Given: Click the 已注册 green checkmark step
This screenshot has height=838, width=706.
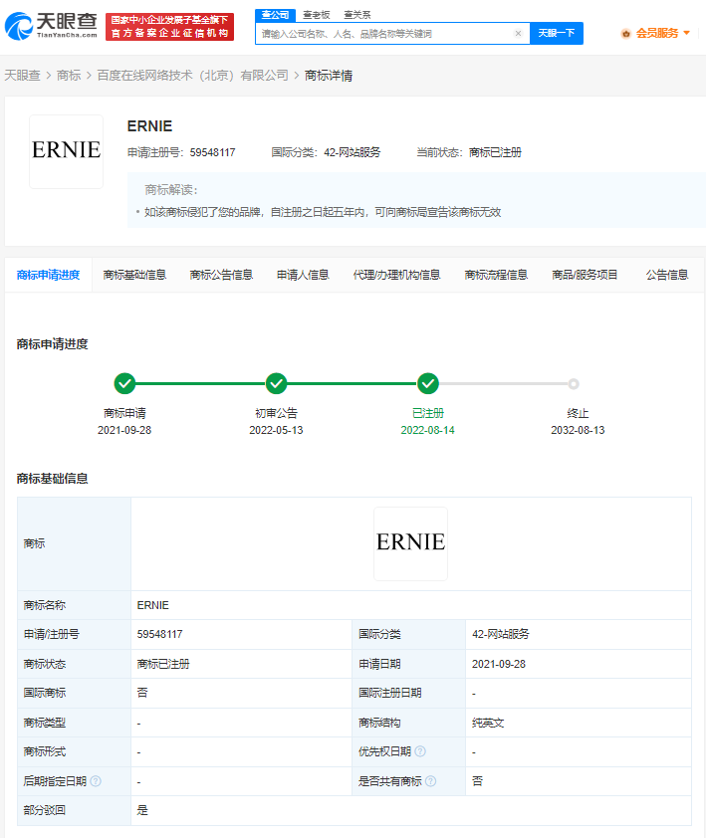Looking at the screenshot, I should (x=428, y=384).
